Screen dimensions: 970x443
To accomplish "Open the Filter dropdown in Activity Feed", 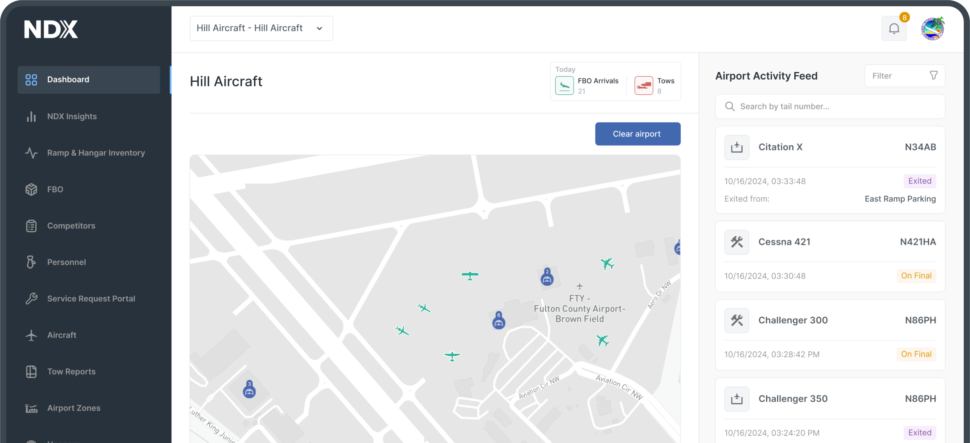I will pyautogui.click(x=904, y=76).
